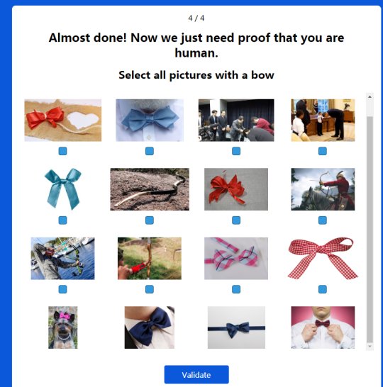Image resolution: width=383 pixels, height=387 pixels.
Task: Check box below the compound bow archer photo
Action: 62,289
